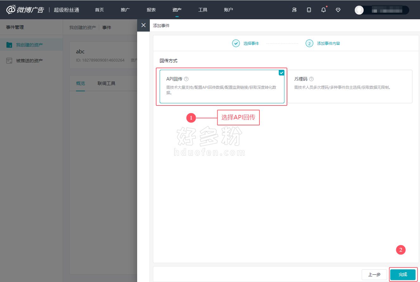Open the 首页 menu
This screenshot has width=420, height=282.
pyautogui.click(x=99, y=10)
